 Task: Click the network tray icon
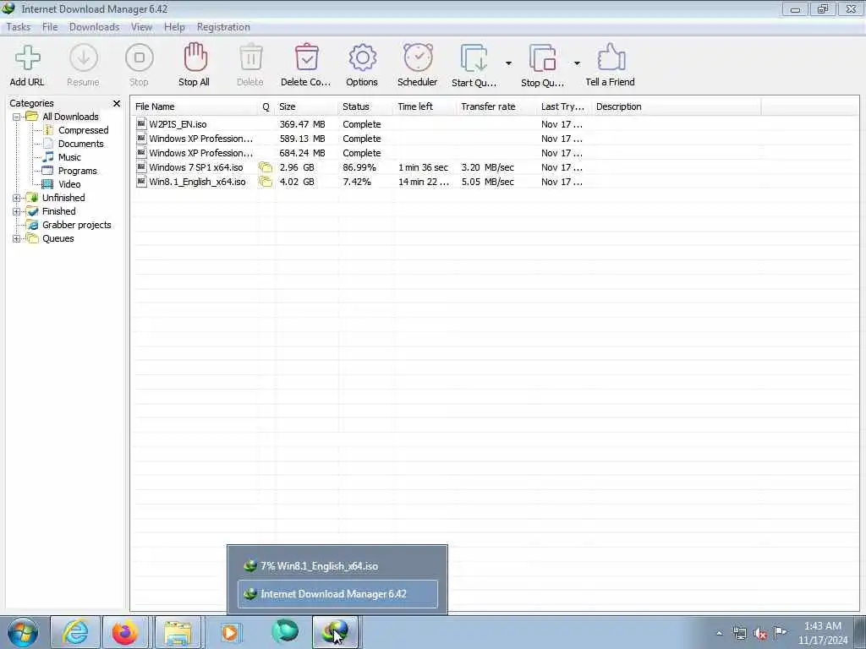739,633
